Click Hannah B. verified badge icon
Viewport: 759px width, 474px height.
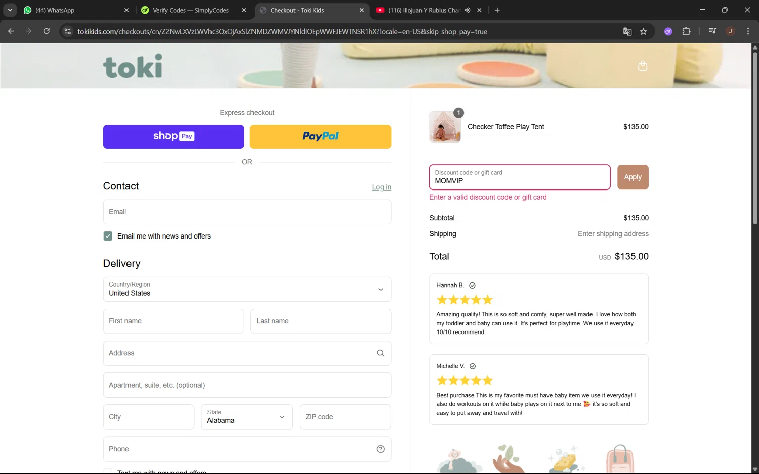coord(472,286)
